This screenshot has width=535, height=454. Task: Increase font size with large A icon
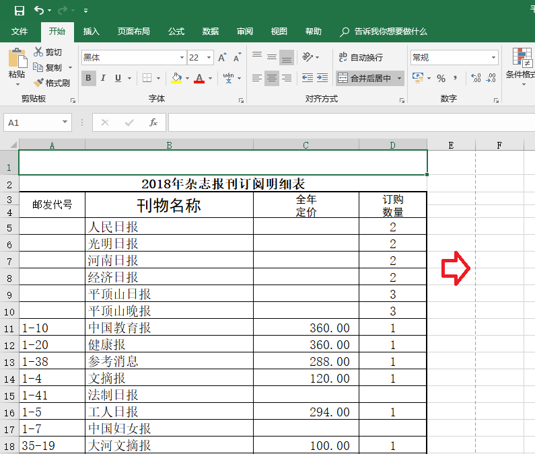tap(222, 57)
